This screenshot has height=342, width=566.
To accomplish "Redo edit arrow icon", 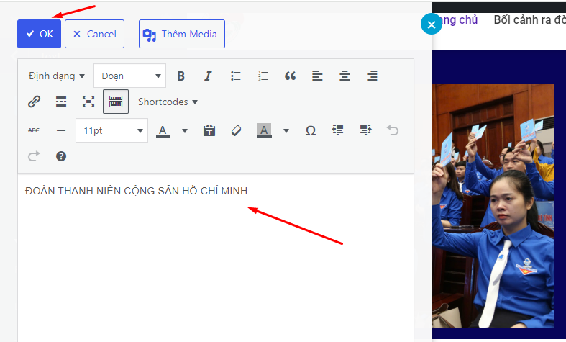I will [34, 156].
